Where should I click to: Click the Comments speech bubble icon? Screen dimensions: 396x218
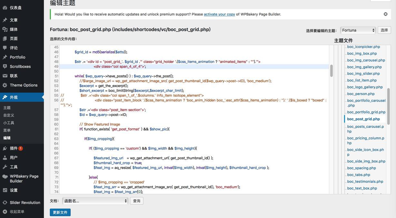point(5,48)
